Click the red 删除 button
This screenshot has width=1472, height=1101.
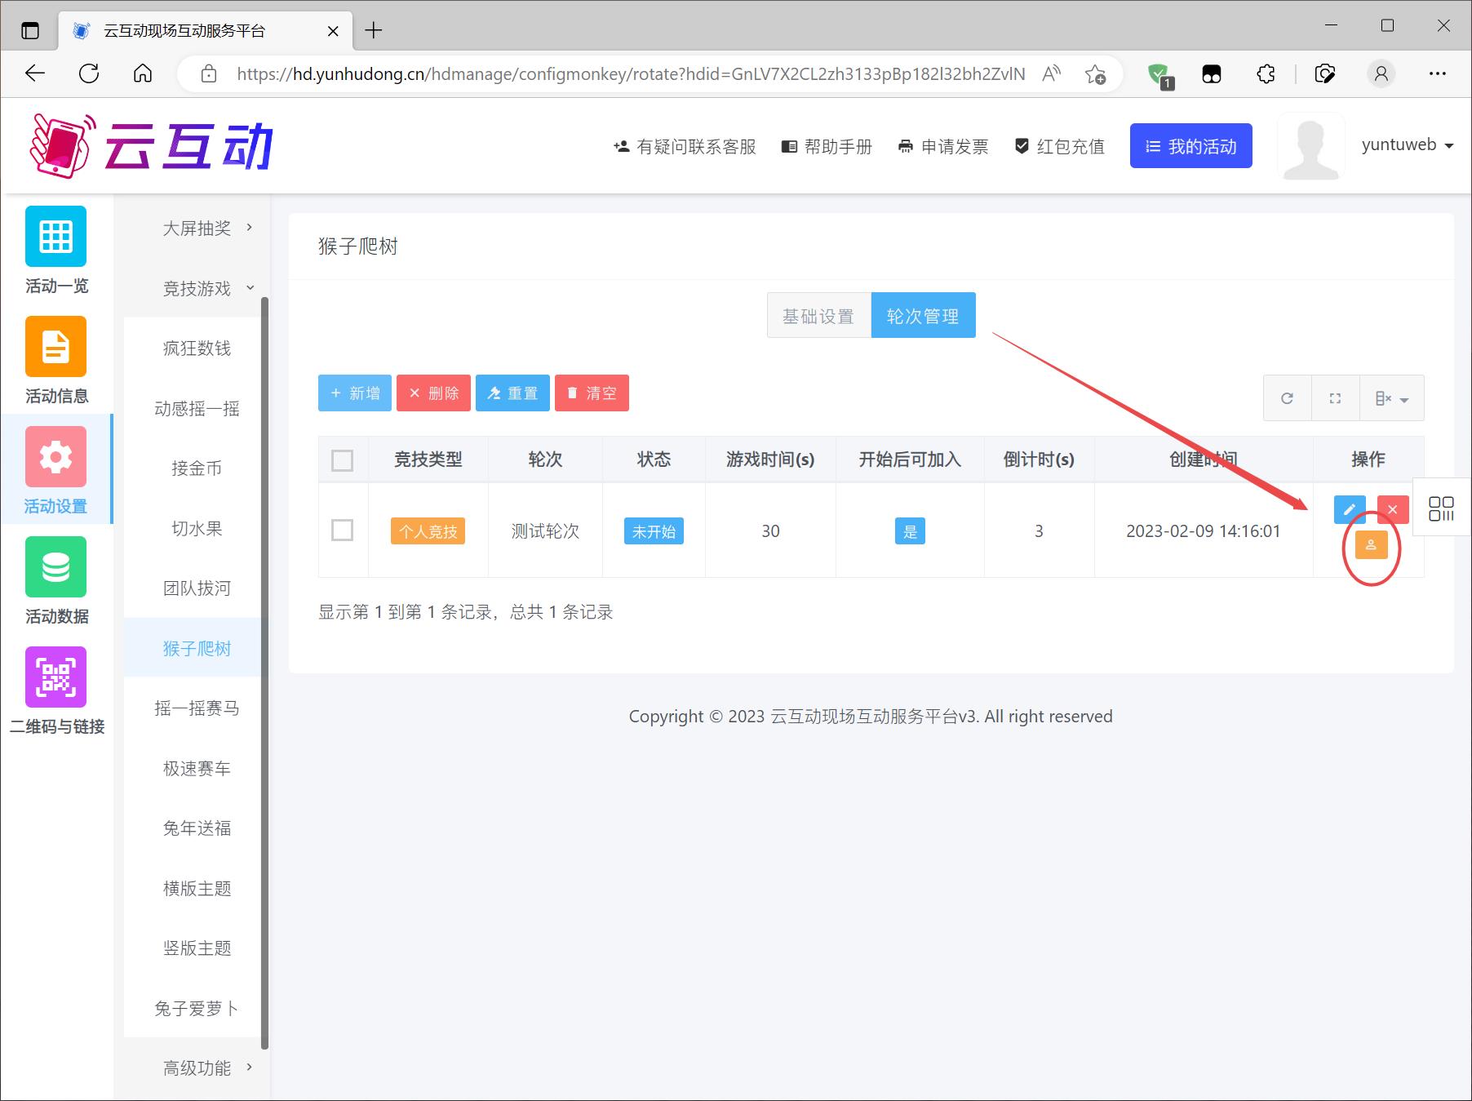click(x=434, y=393)
